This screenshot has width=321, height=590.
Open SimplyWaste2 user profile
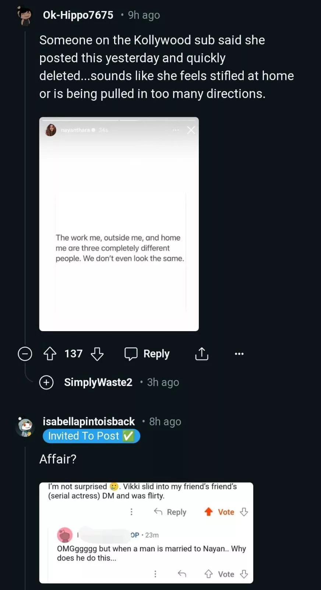(98, 382)
